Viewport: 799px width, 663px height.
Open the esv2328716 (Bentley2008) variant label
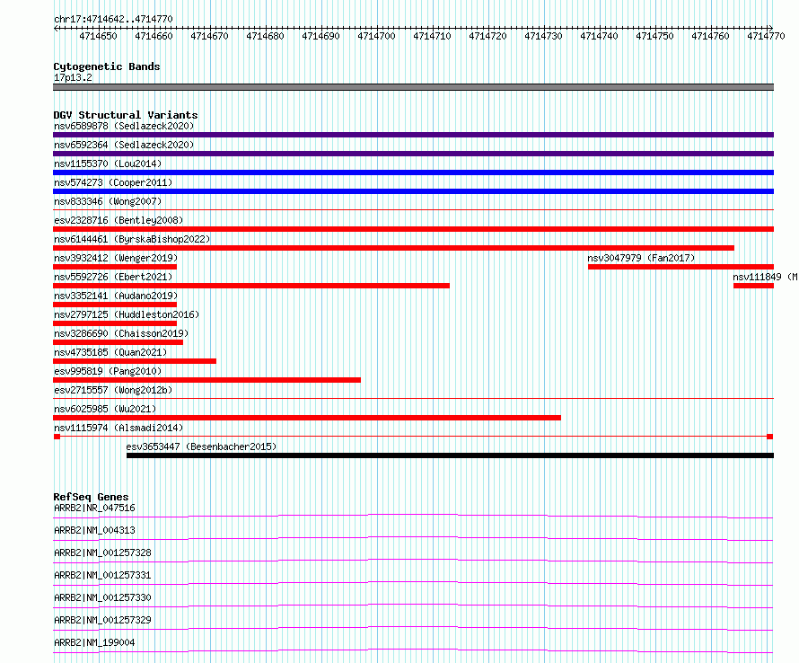[119, 220]
